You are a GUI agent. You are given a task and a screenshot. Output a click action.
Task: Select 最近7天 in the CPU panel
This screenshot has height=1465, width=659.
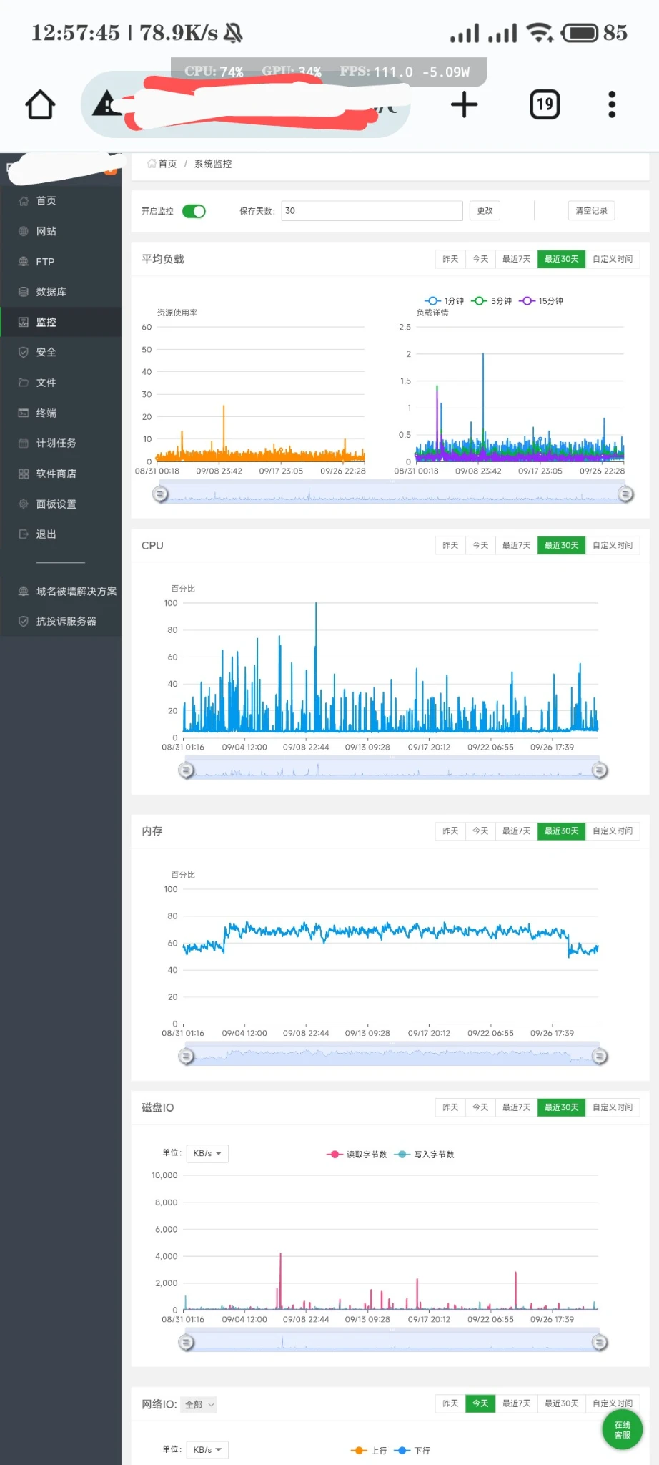(x=516, y=545)
